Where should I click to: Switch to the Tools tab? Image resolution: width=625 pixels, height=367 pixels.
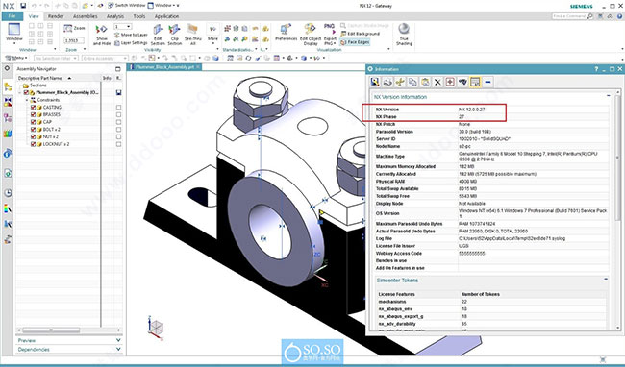tap(139, 16)
